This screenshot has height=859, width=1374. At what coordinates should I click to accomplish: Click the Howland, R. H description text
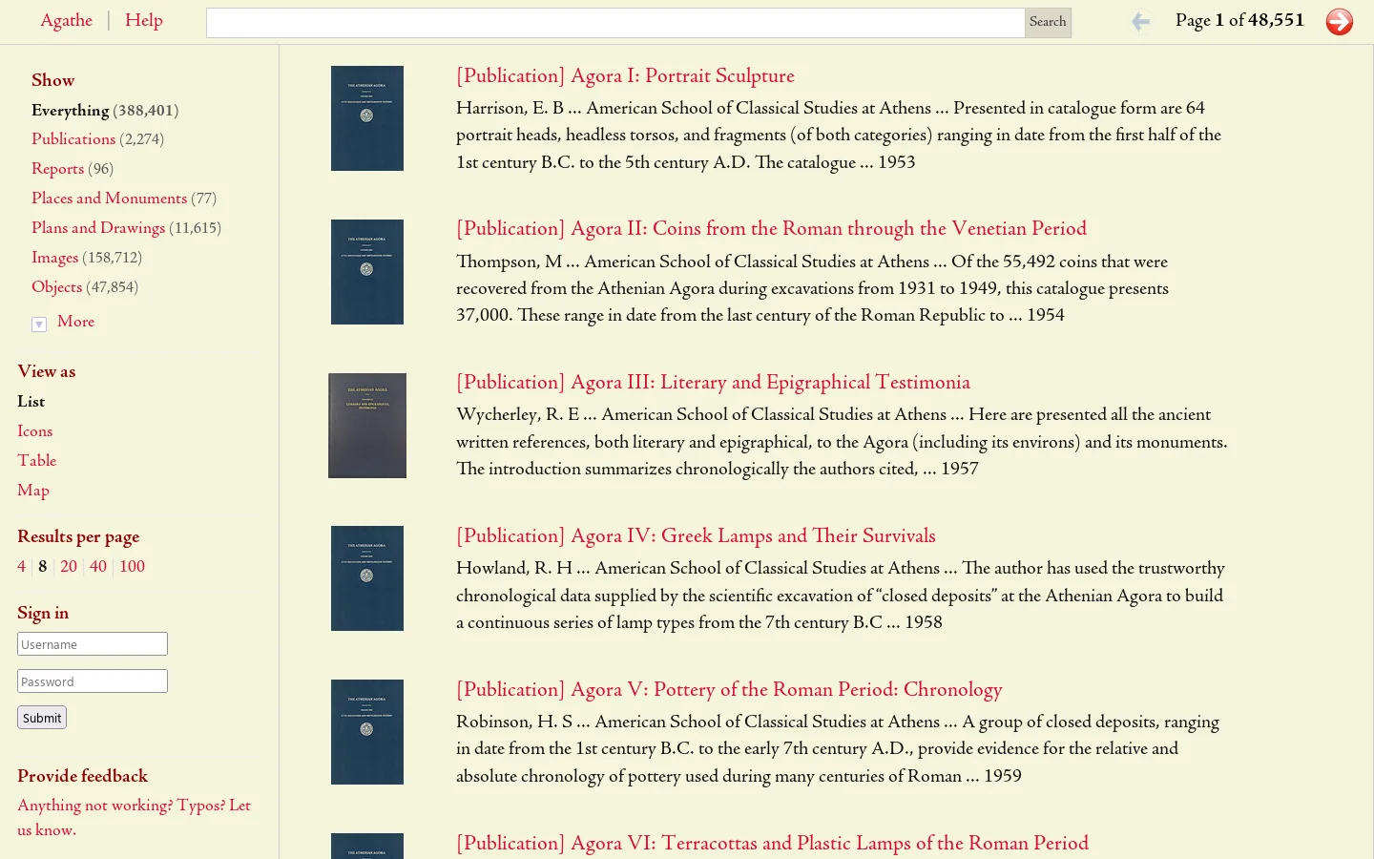841,596
